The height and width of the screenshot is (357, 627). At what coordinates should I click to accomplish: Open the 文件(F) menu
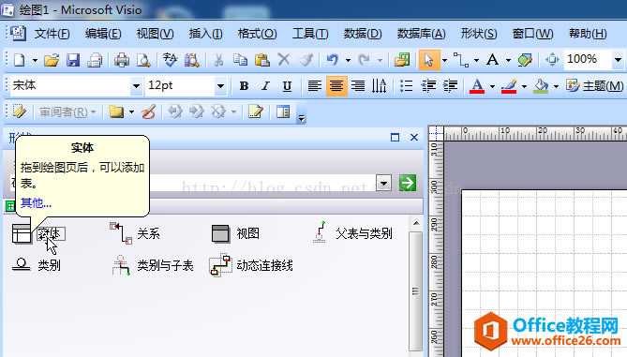(52, 34)
